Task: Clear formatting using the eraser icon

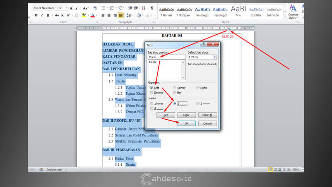Action: click(x=95, y=8)
